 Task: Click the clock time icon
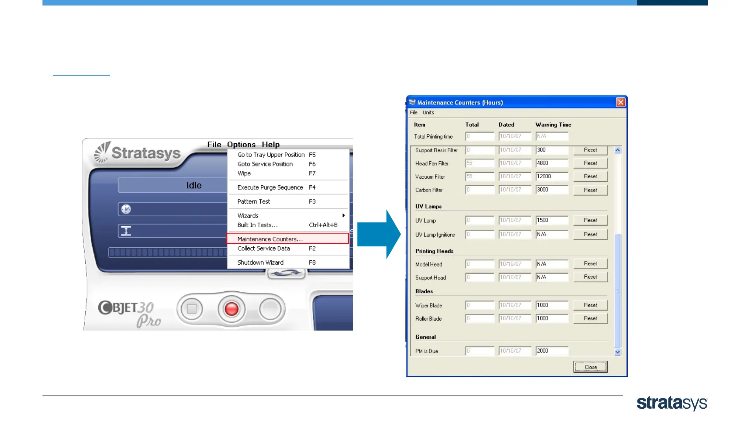(x=126, y=209)
